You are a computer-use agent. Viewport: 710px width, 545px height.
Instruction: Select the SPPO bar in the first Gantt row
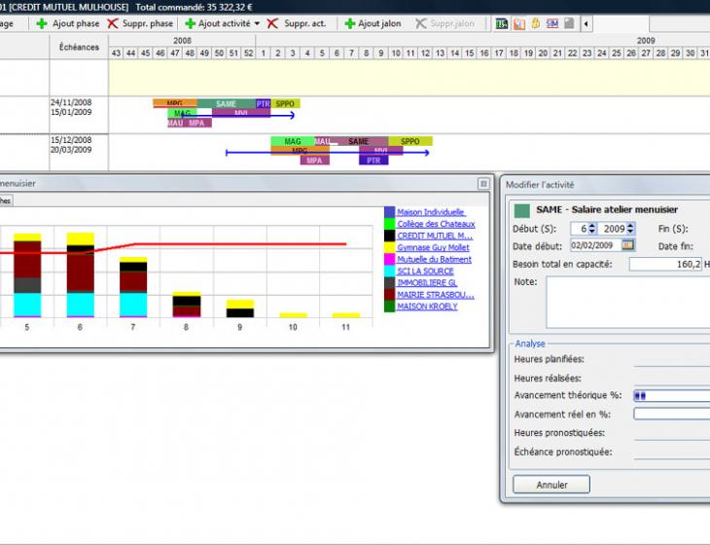[x=285, y=104]
